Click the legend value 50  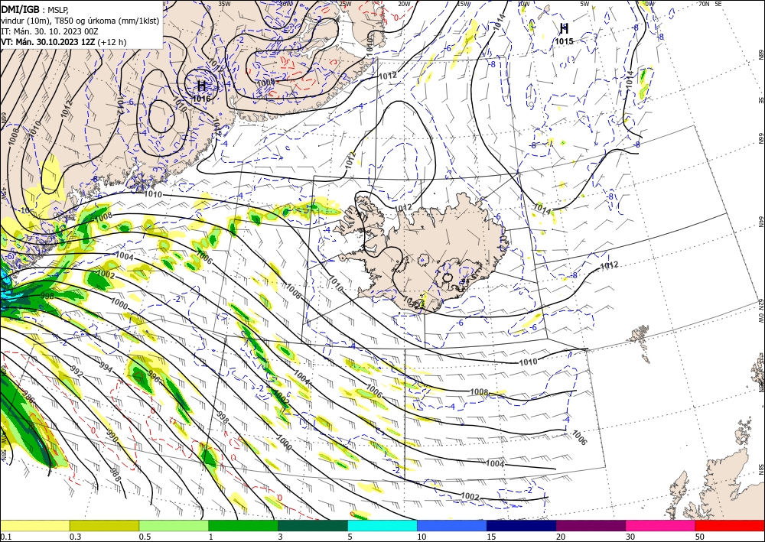[x=700, y=537]
